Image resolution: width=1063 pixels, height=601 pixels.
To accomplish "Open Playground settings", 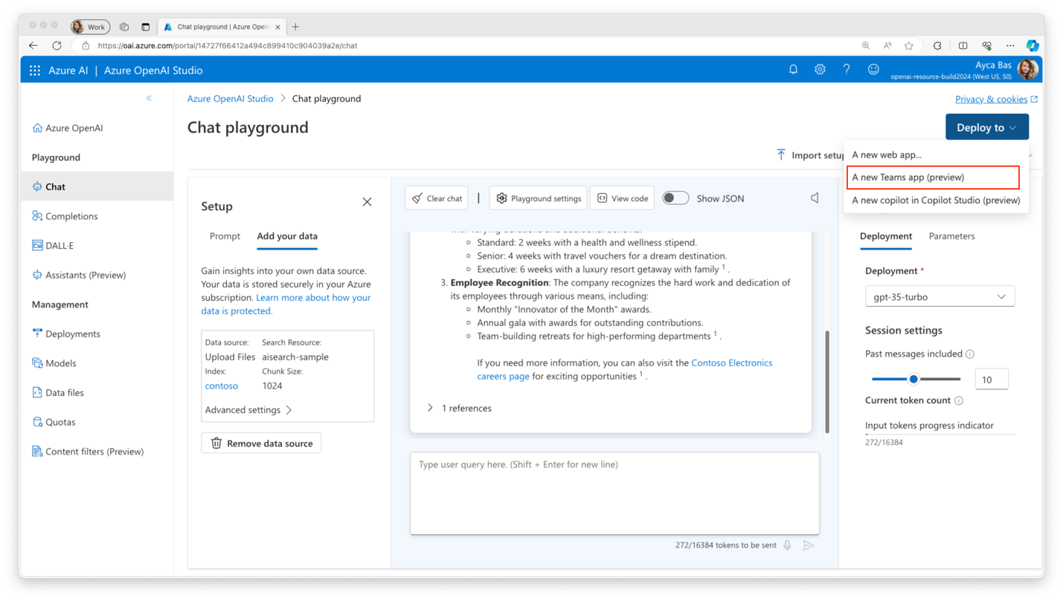I will click(538, 198).
